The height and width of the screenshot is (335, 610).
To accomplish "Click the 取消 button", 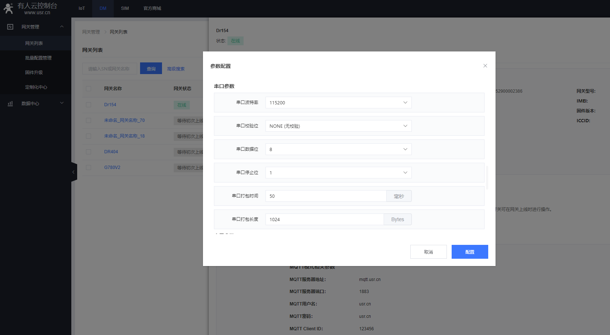I will point(428,252).
